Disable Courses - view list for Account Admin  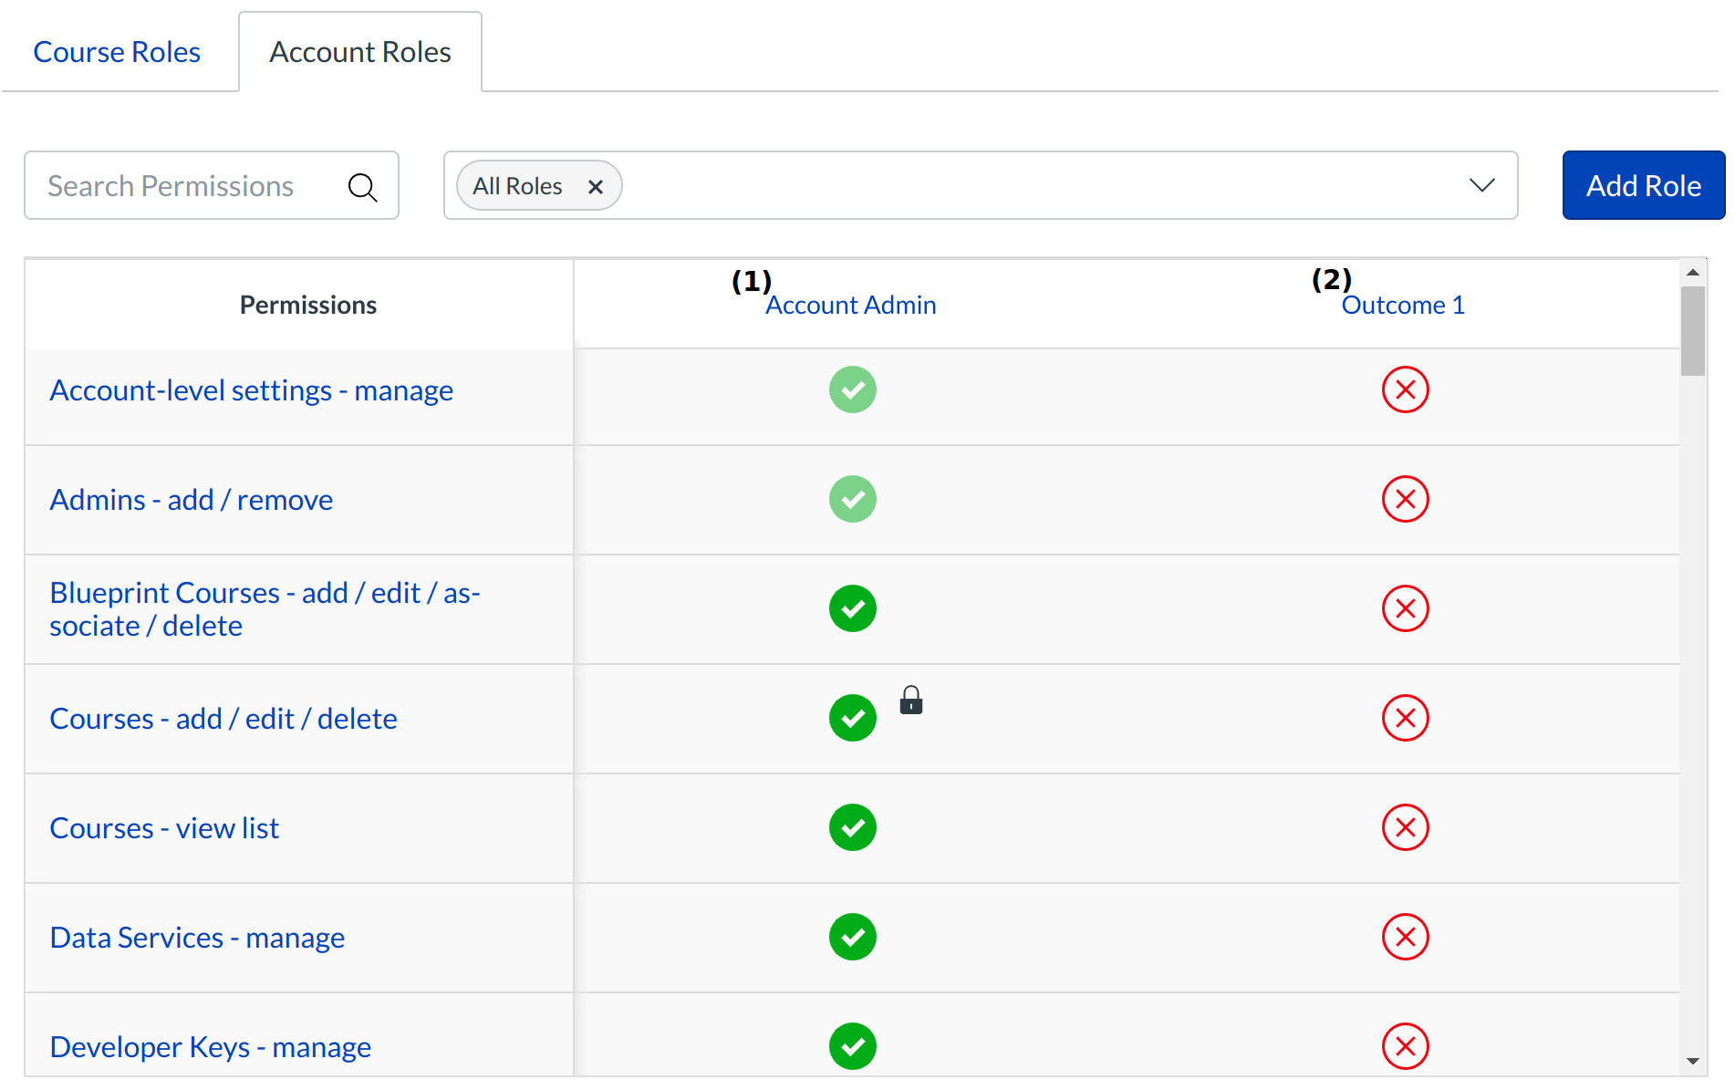pos(852,827)
